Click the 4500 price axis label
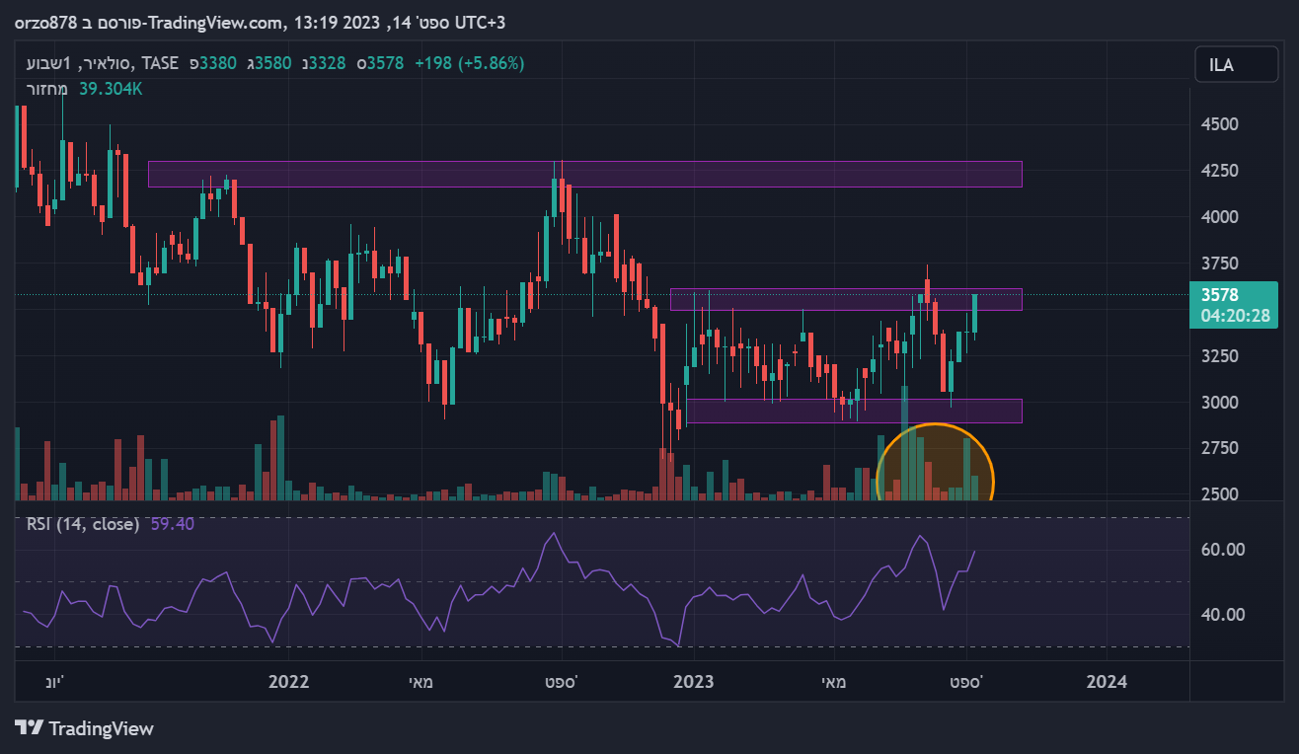 [1221, 124]
